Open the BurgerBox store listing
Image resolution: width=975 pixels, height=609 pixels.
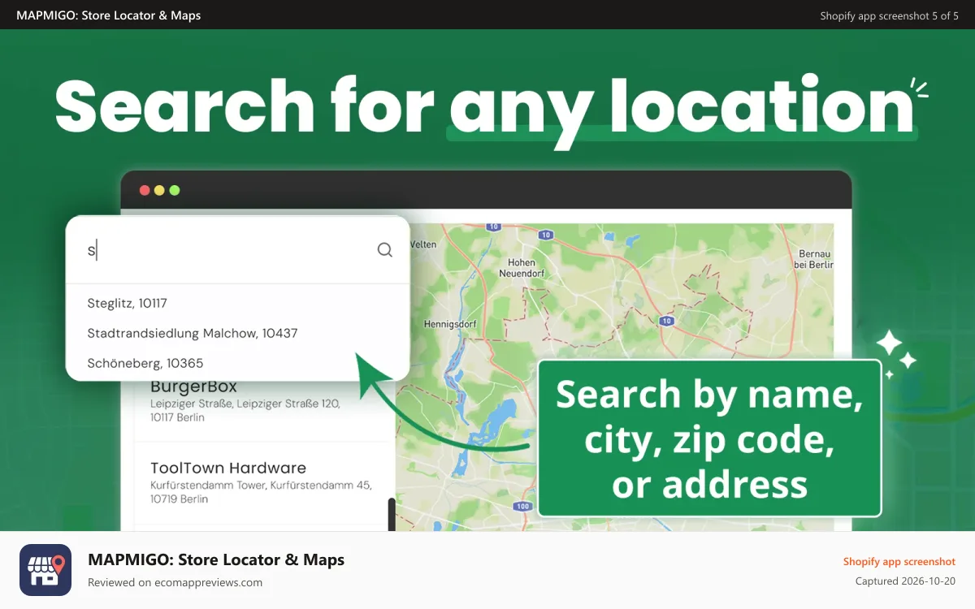pyautogui.click(x=264, y=401)
